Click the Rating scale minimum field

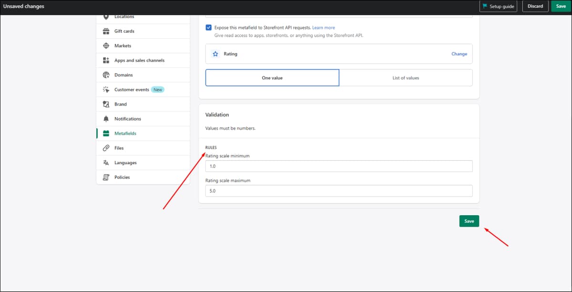click(x=339, y=166)
